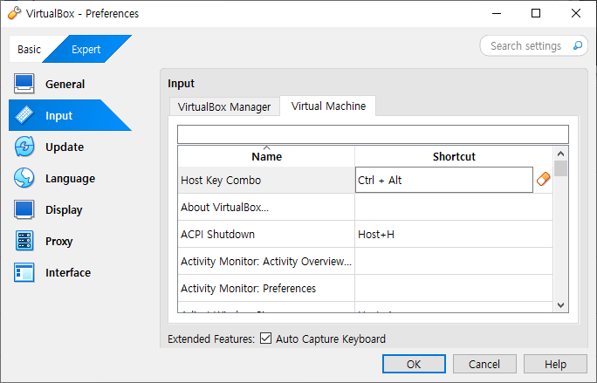Click the Update label in sidebar
The width and height of the screenshot is (597, 383).
click(65, 147)
